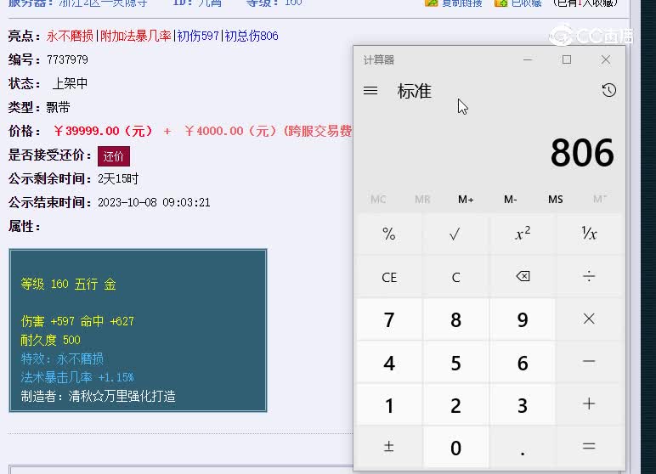Click the MR memory recall key
This screenshot has height=474, width=656.
click(x=422, y=199)
